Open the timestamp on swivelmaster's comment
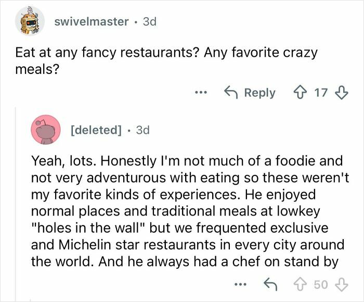Screen dimensions: 364x302 click(x=148, y=21)
